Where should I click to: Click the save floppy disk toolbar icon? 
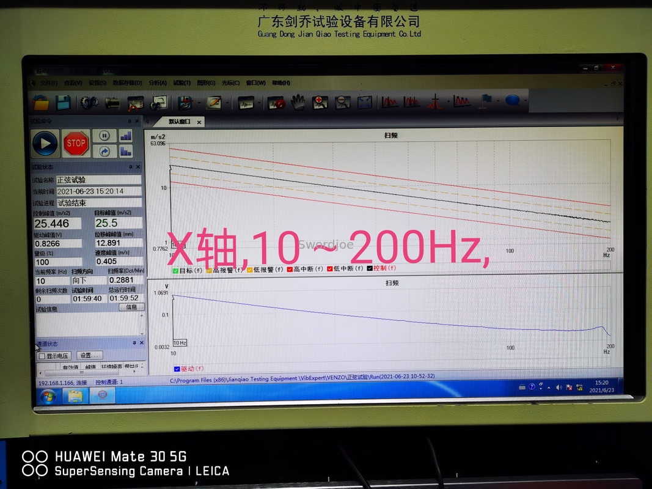tap(62, 102)
